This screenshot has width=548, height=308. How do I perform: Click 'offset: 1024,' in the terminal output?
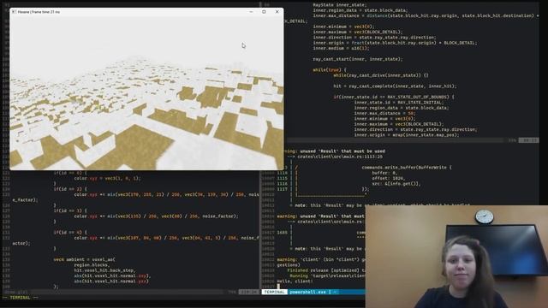pos(388,178)
